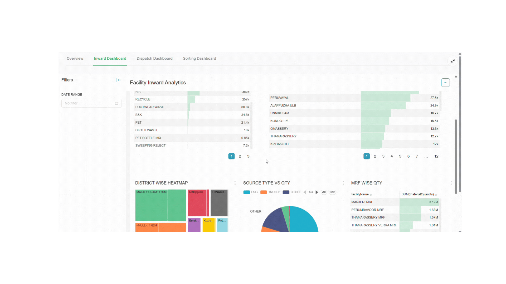Open the Facility Inward Analytics ellipsis options
This screenshot has height=284, width=506.
[445, 82]
